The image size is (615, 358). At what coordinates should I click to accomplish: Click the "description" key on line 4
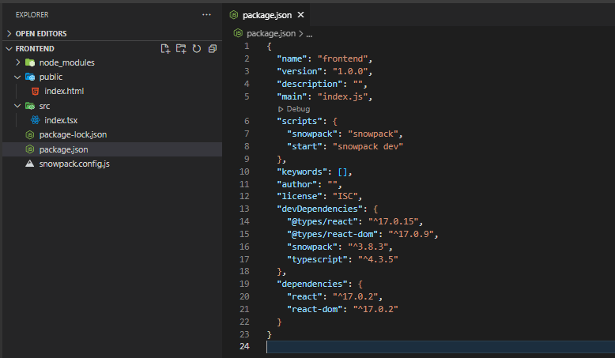tap(309, 84)
